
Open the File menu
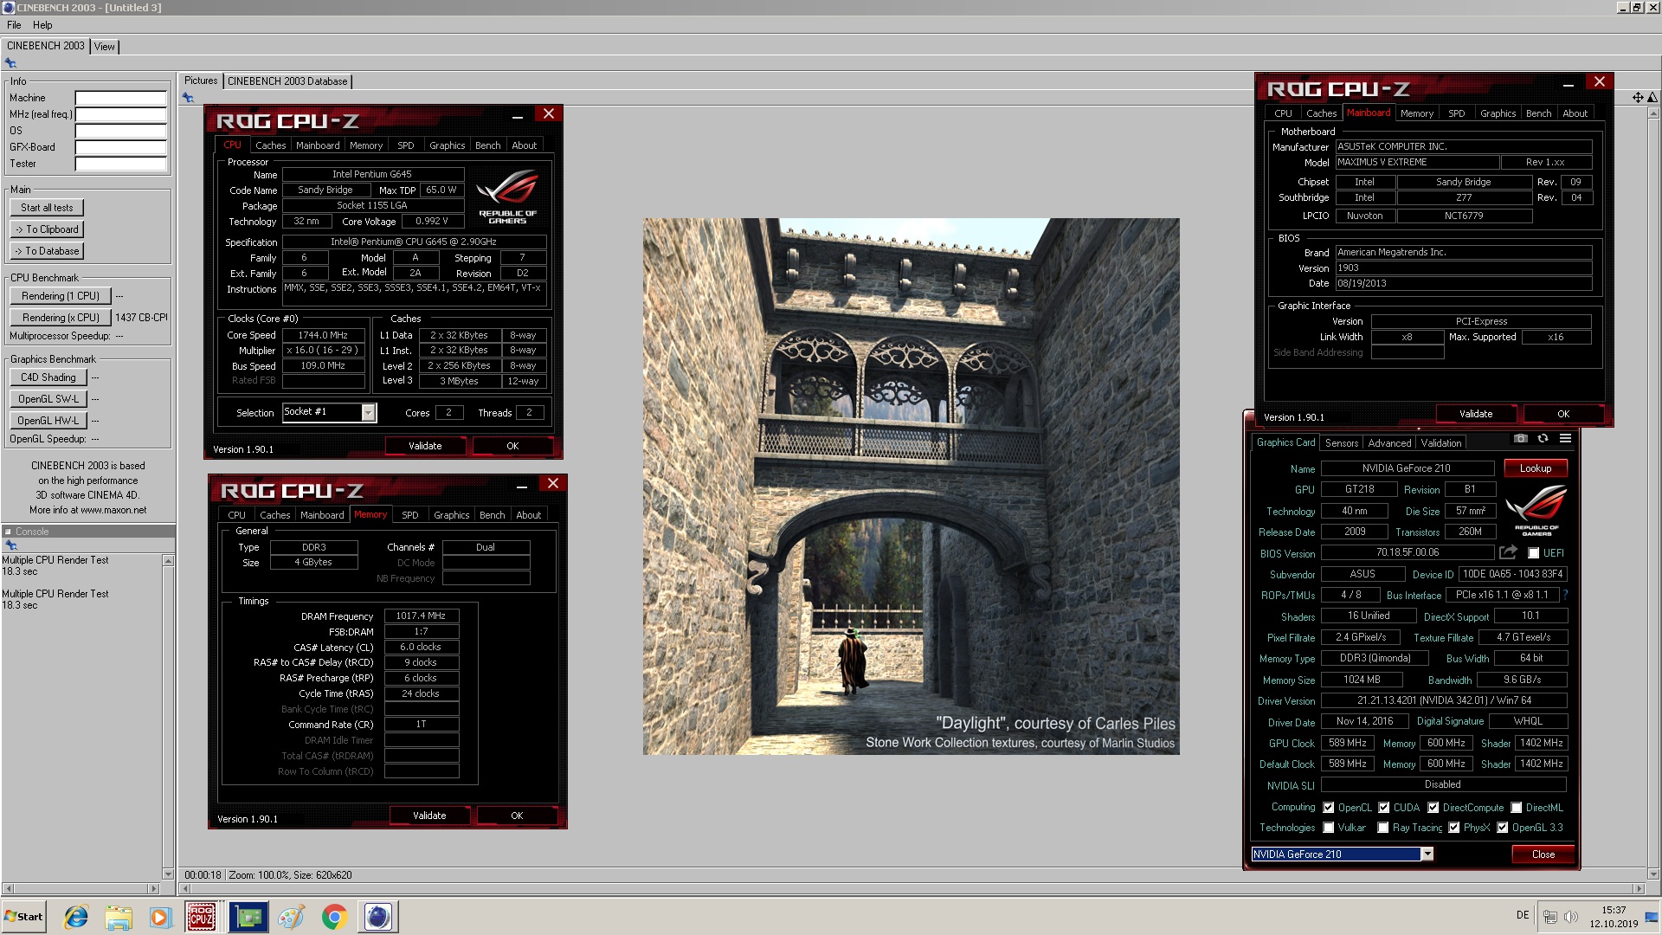click(x=14, y=25)
